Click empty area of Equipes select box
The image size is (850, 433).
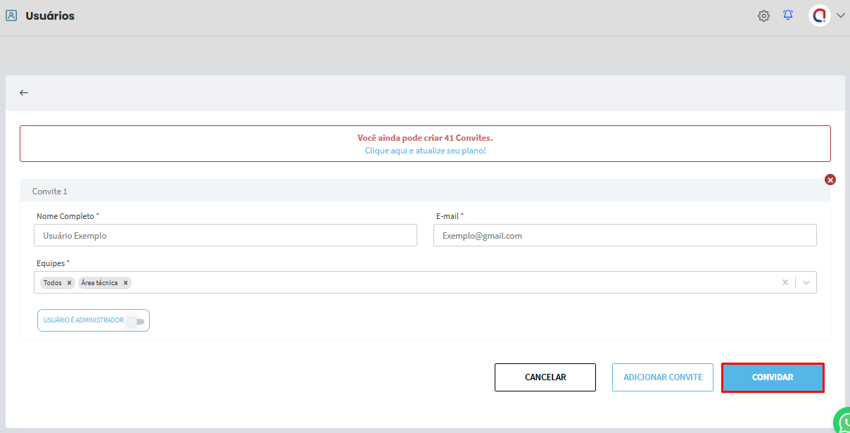[x=450, y=282]
